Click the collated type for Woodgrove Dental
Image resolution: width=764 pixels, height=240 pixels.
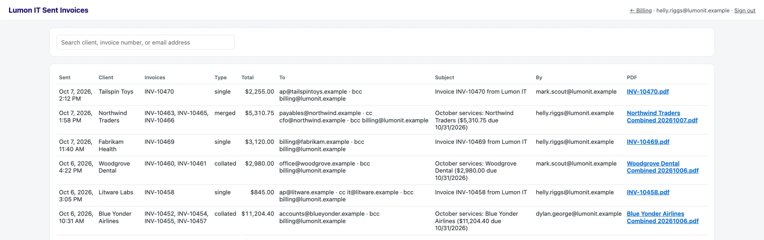click(225, 163)
